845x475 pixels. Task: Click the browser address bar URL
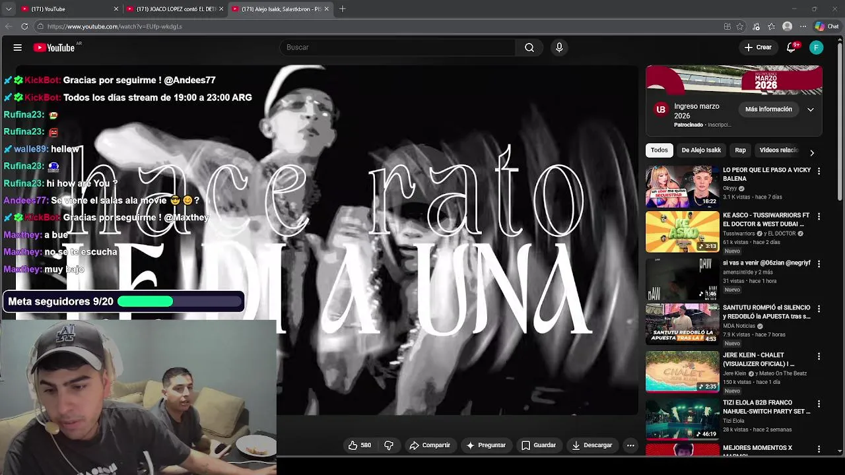(114, 26)
